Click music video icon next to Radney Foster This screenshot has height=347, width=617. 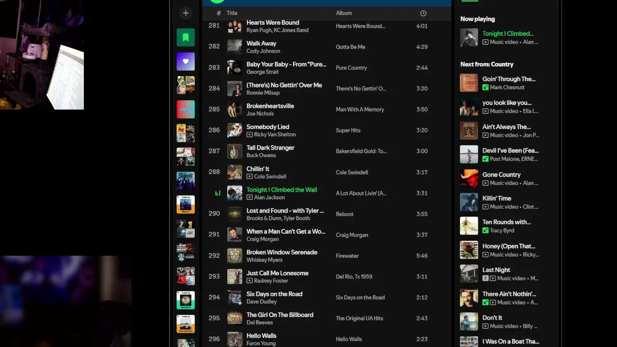tap(249, 280)
